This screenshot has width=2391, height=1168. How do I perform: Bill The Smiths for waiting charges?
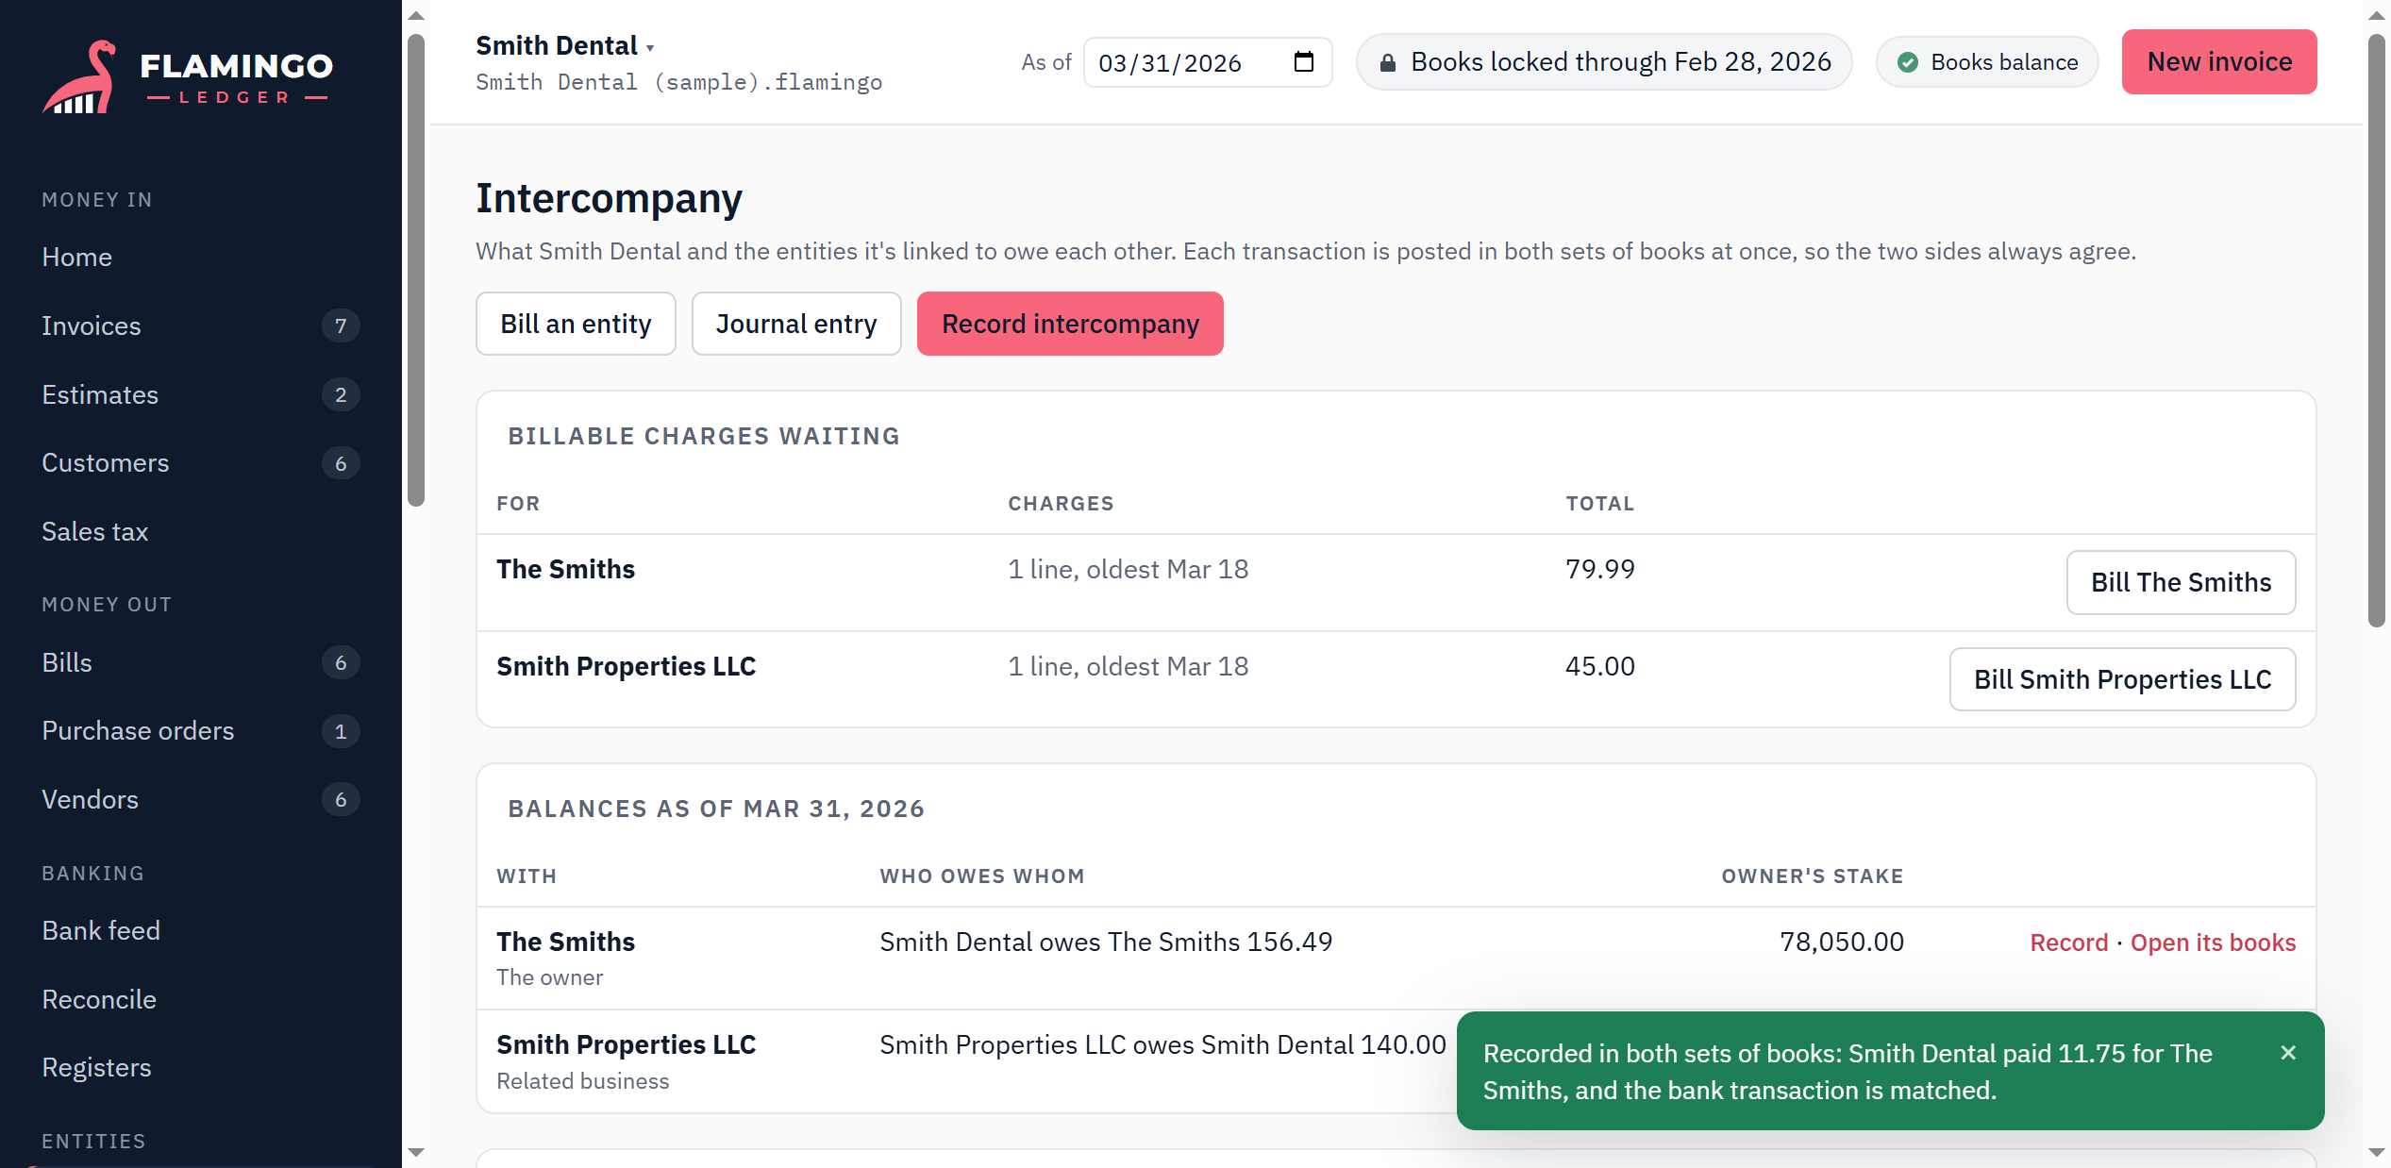(2181, 582)
